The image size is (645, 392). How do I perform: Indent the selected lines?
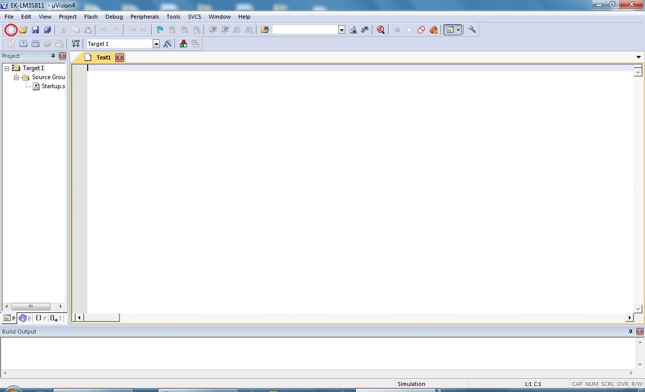click(x=213, y=30)
